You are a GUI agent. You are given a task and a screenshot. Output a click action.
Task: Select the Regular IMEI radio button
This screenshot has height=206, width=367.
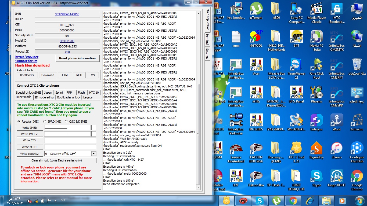(x=28, y=122)
